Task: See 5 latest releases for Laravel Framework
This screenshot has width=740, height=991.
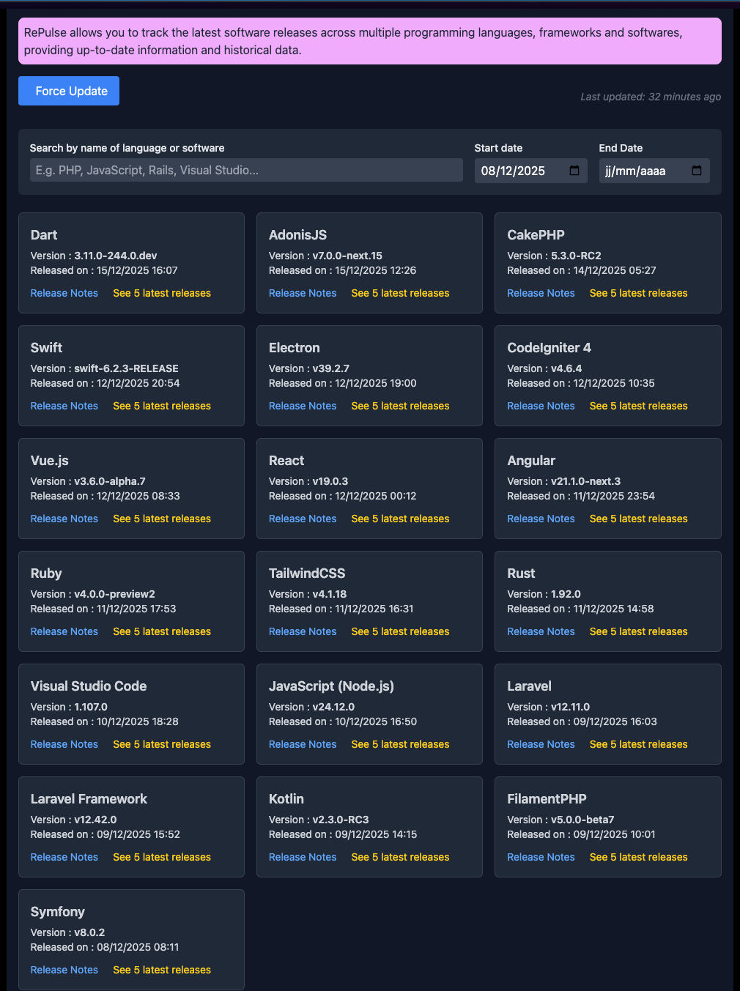Action: [162, 857]
